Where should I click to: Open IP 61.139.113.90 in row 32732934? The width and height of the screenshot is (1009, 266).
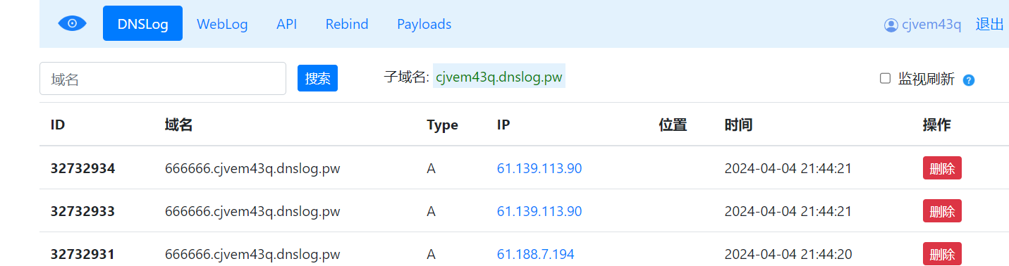click(539, 169)
